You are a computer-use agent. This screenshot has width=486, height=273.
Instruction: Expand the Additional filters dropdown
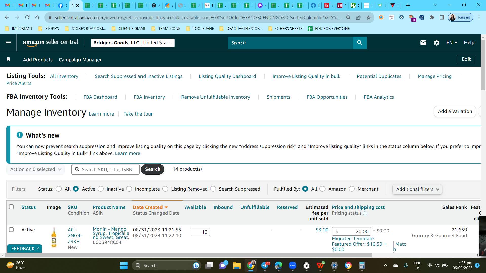[417, 189]
